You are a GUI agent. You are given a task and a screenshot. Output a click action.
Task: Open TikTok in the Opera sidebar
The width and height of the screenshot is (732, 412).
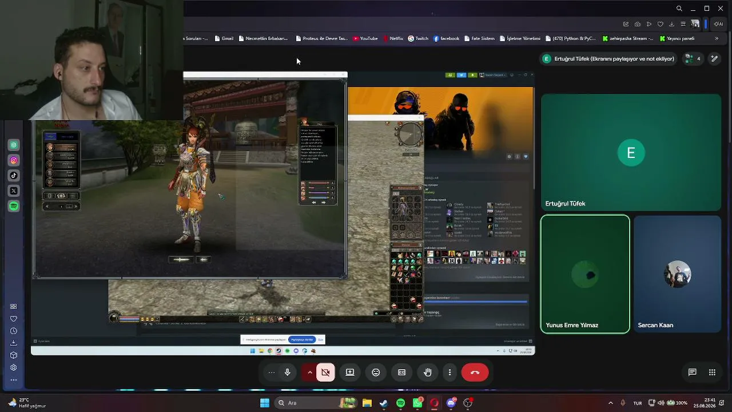tap(14, 176)
